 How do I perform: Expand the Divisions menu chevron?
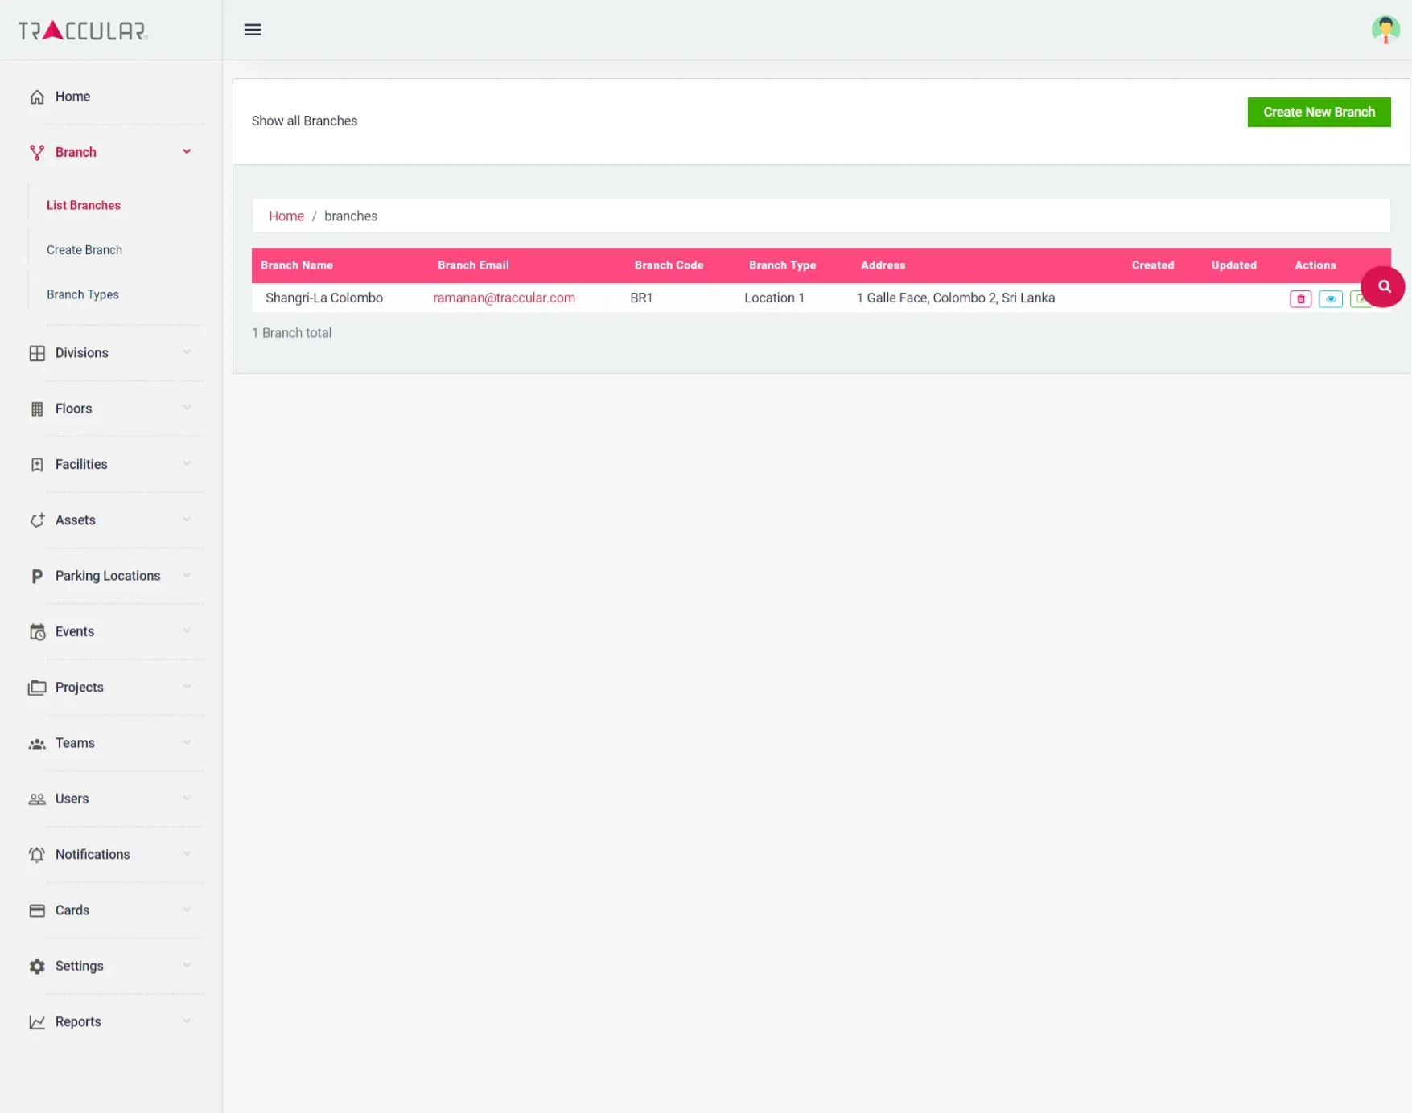187,352
